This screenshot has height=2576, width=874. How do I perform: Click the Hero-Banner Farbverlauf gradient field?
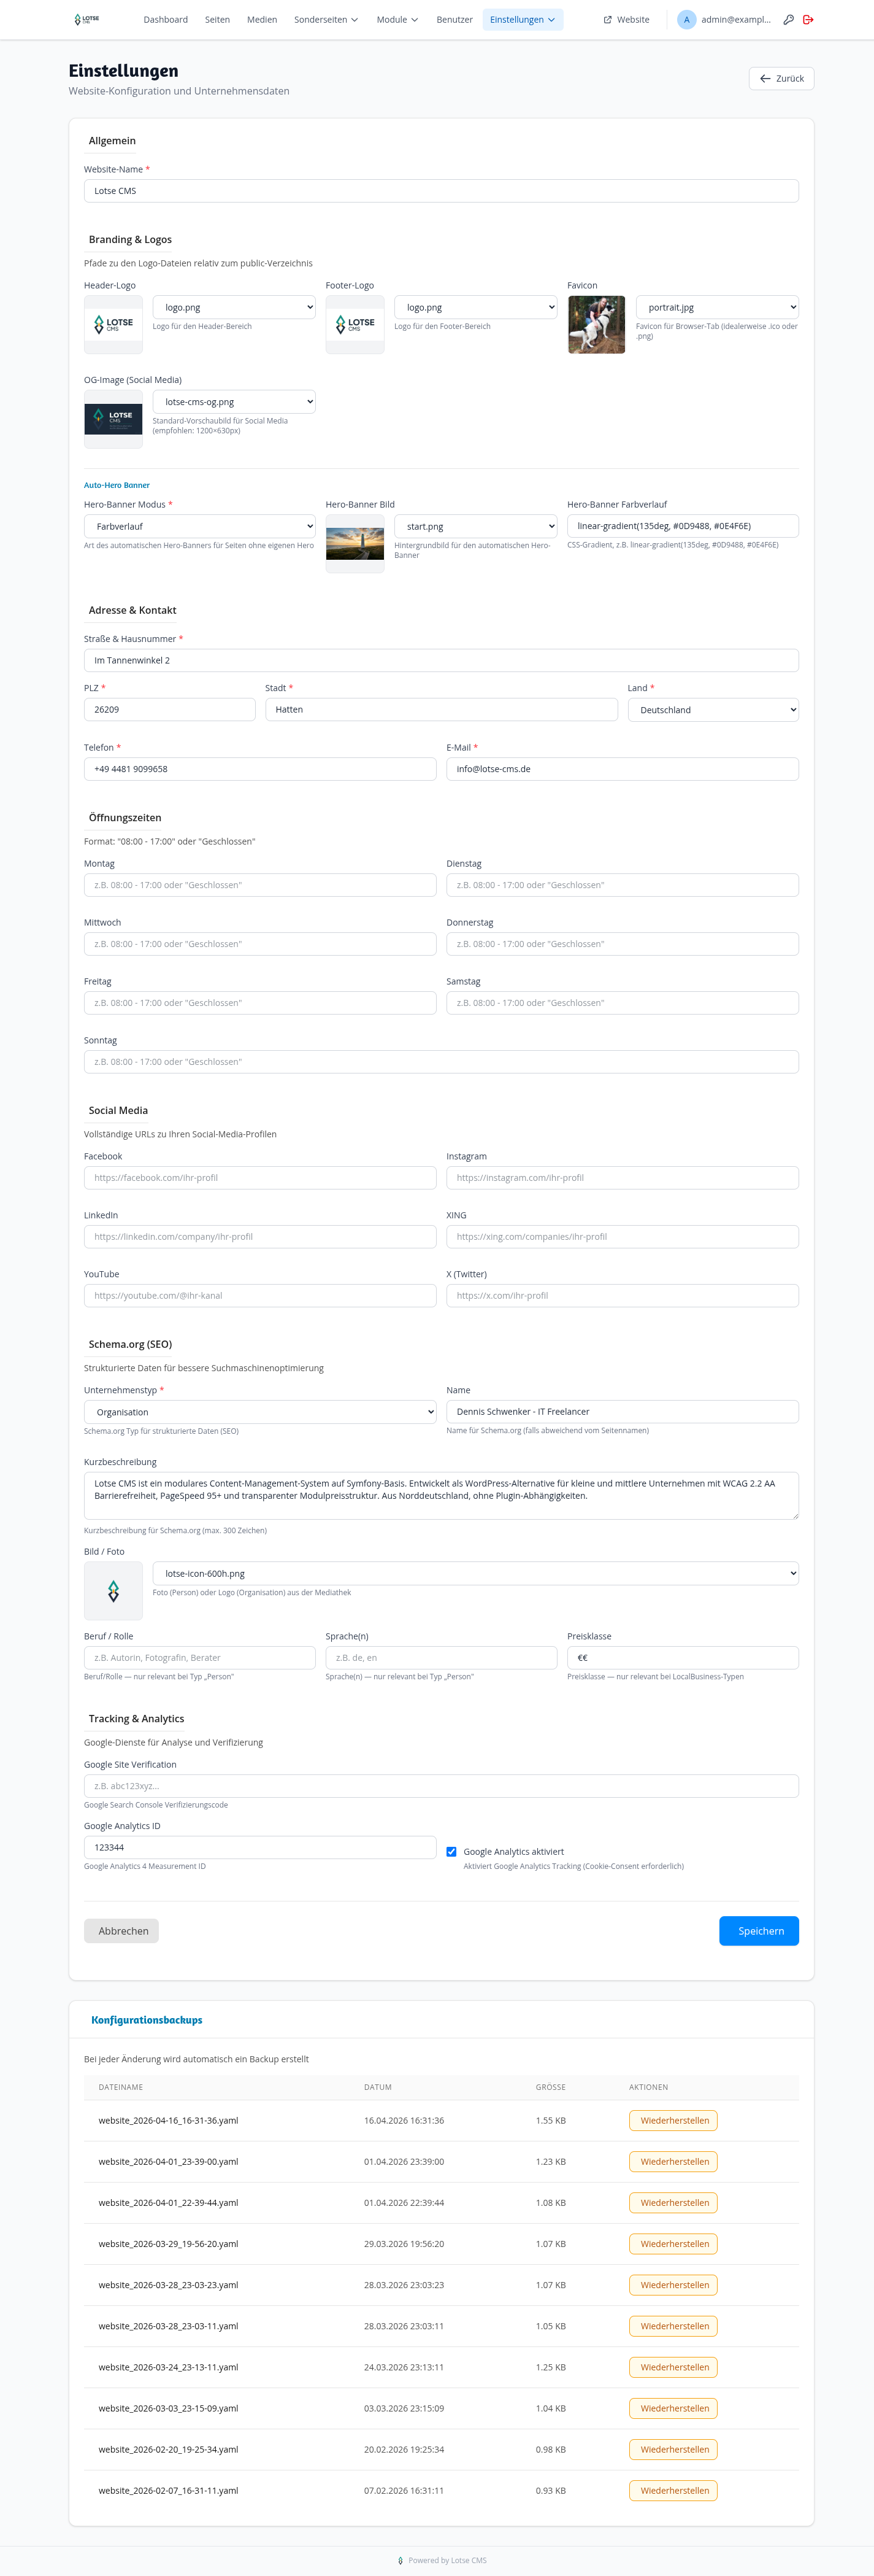683,525
